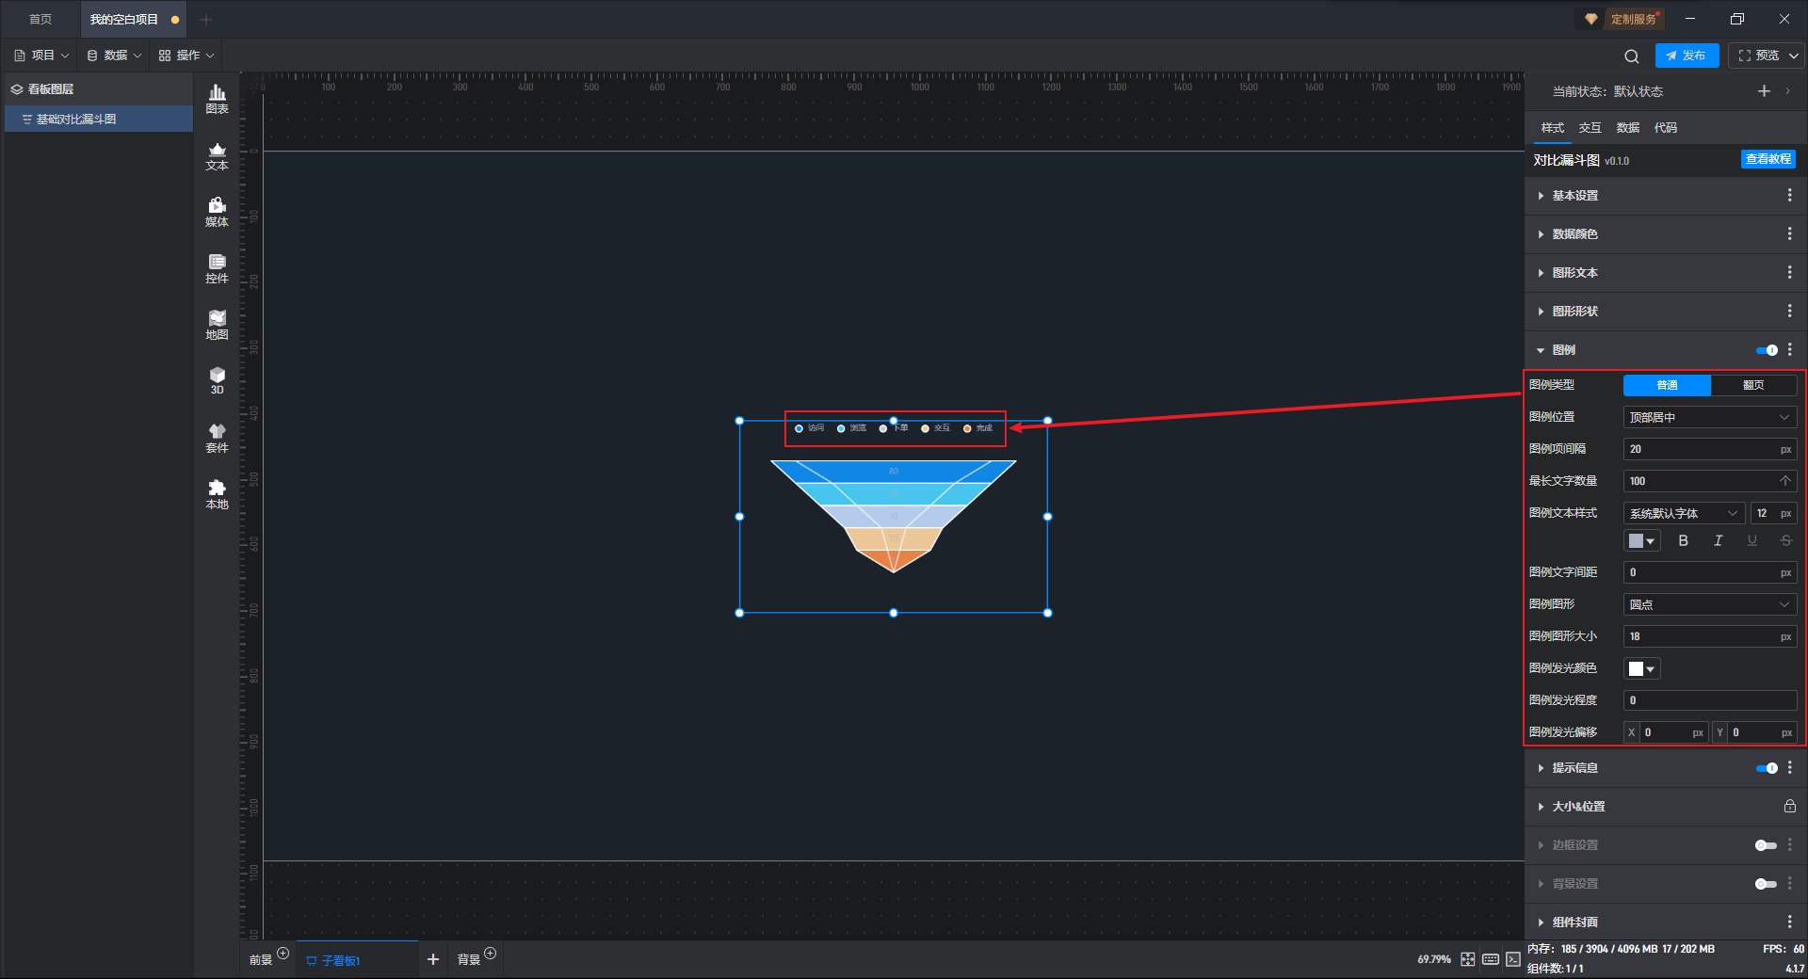Apply italic to legend text
The width and height of the screenshot is (1808, 979).
click(1718, 540)
